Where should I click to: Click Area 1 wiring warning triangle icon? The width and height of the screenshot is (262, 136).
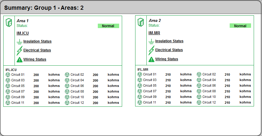pos(20,59)
